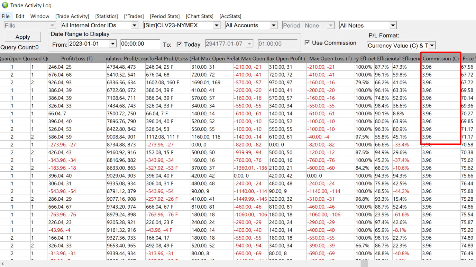Expand the [Sim]CLV23-NYMEX symbol dropdown
This screenshot has height=267, width=476.
point(217,26)
